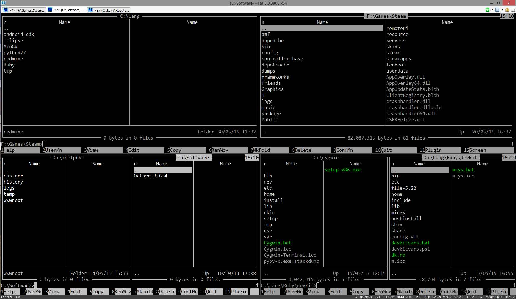516x299 pixels.
Task: Open the ConEmu system menu icon in title bar
Action: tap(3, 3)
